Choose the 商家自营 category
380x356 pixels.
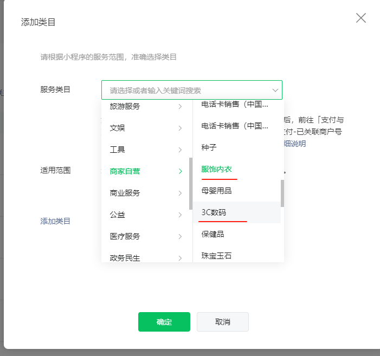(125, 171)
